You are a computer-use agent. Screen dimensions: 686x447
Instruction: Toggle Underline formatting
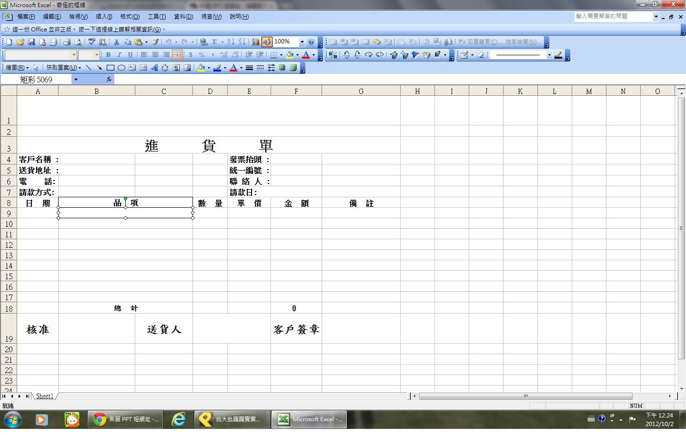pos(130,55)
